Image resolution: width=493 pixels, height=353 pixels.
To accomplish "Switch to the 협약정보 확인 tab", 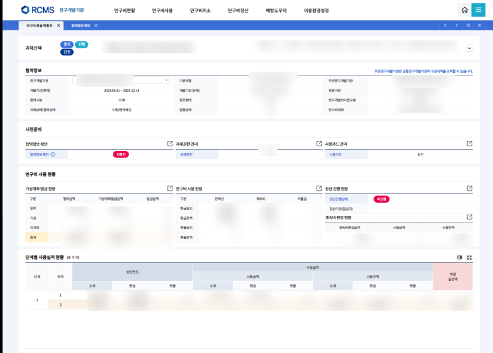I will (x=80, y=25).
